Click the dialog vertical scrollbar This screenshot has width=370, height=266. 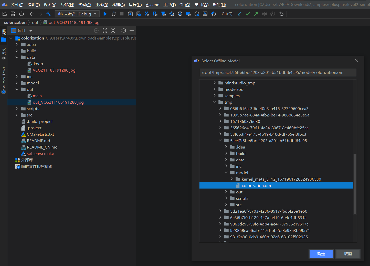(x=355, y=184)
